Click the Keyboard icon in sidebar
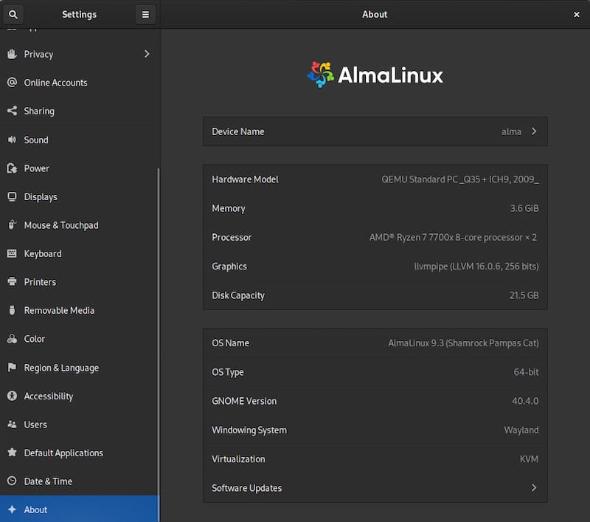 (12, 253)
